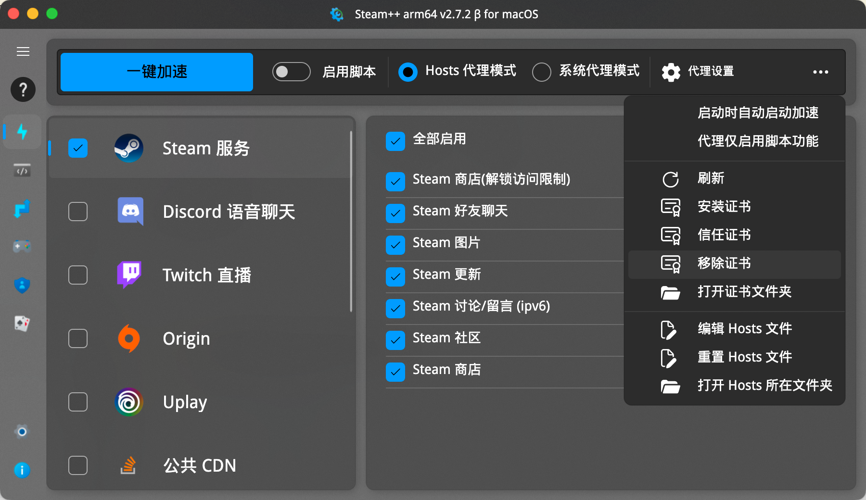Uncheck the 全部启用 checkbox
The height and width of the screenshot is (500, 866).
coord(395,141)
